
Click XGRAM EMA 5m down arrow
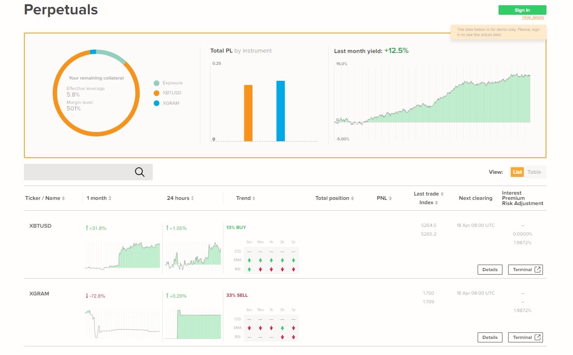click(x=249, y=328)
